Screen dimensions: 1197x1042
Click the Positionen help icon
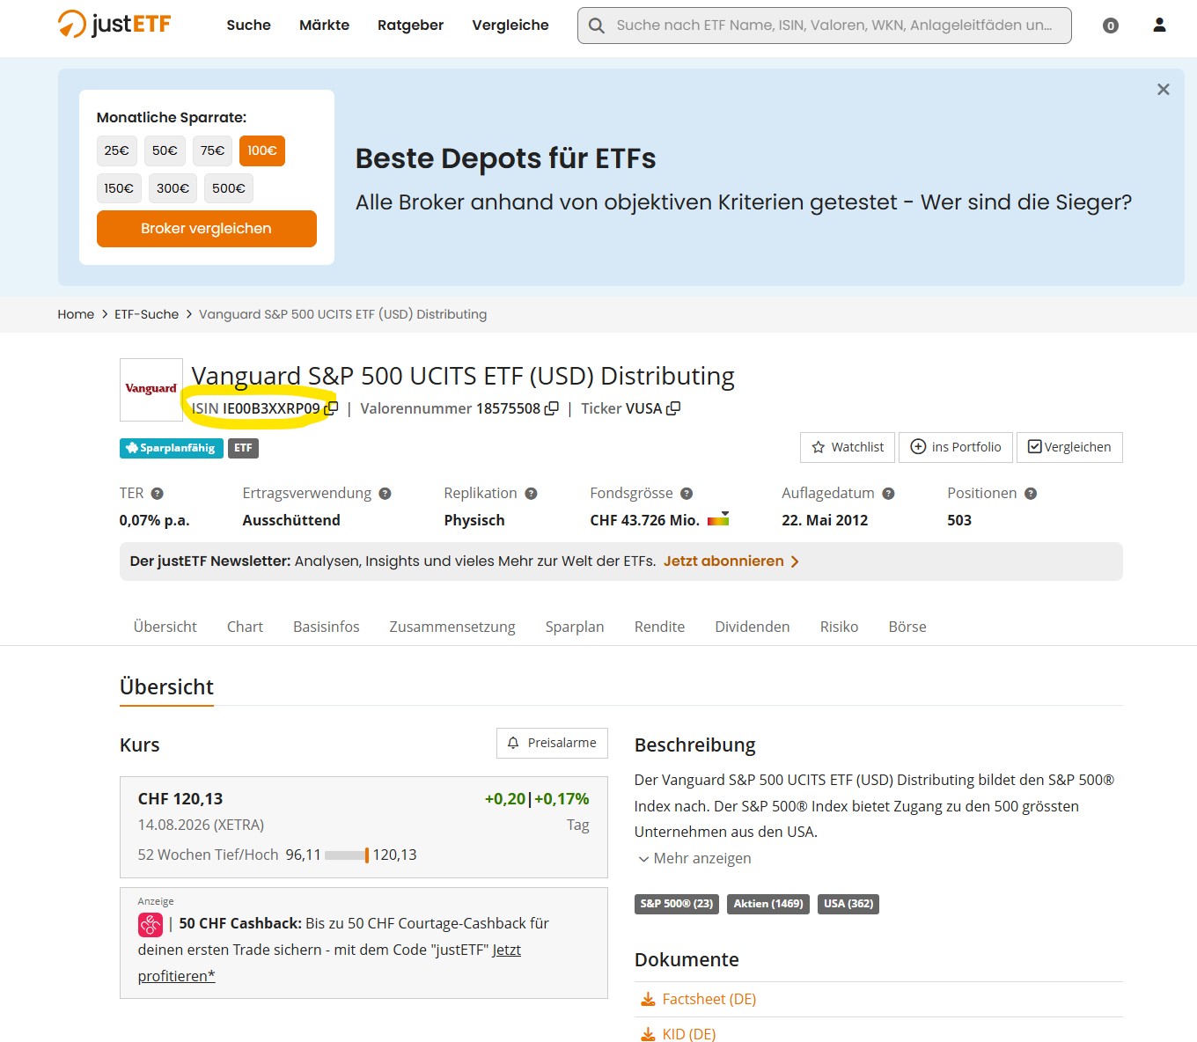1031,494
